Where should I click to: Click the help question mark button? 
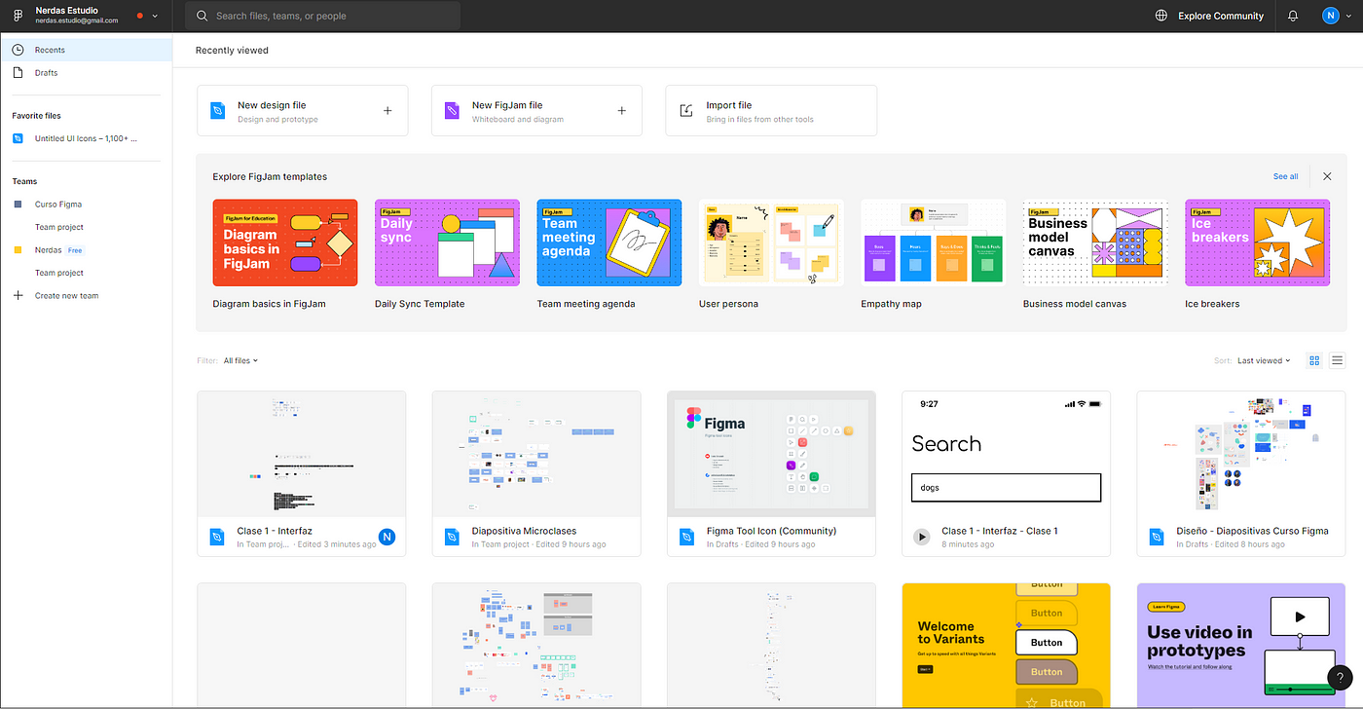[1341, 678]
